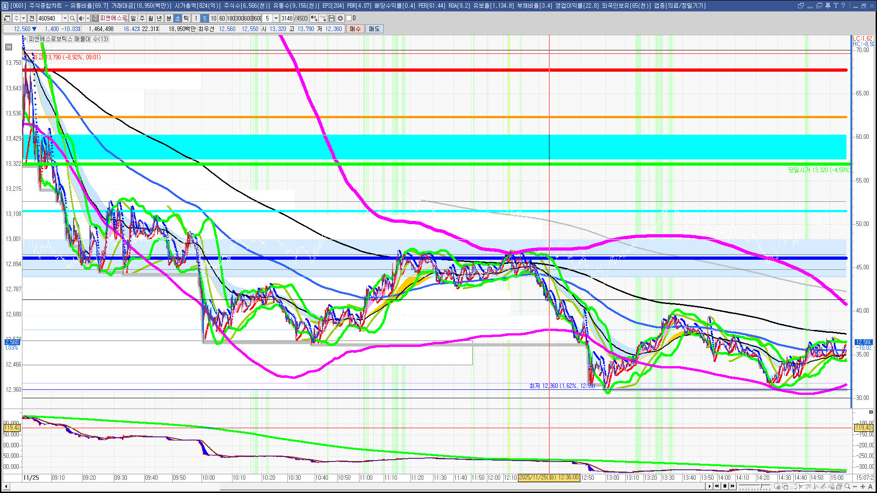877x493 pixels.
Task: Select the 초 (seconds) period toggle
Action: 178,18
